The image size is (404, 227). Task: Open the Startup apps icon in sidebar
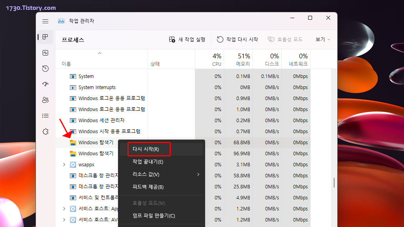point(45,84)
